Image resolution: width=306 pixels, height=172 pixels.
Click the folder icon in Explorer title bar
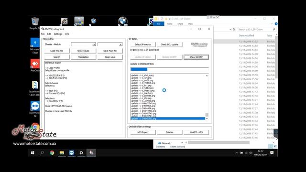156,19
